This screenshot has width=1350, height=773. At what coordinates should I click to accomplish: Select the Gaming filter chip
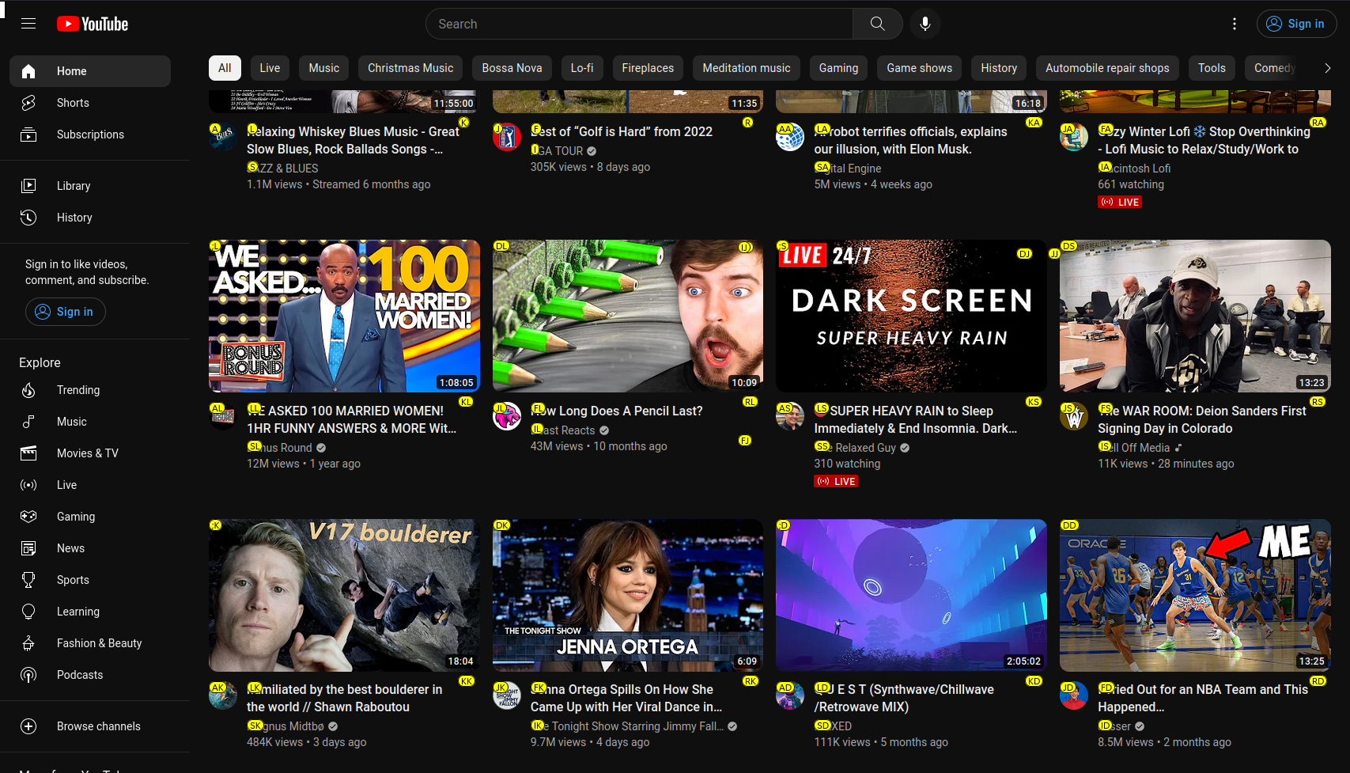click(x=838, y=68)
